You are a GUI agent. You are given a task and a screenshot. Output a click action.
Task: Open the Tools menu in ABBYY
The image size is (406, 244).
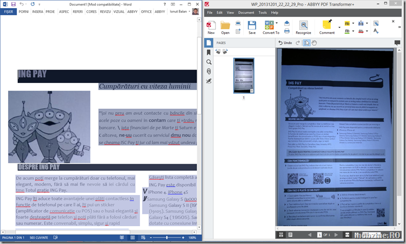pos(262,12)
